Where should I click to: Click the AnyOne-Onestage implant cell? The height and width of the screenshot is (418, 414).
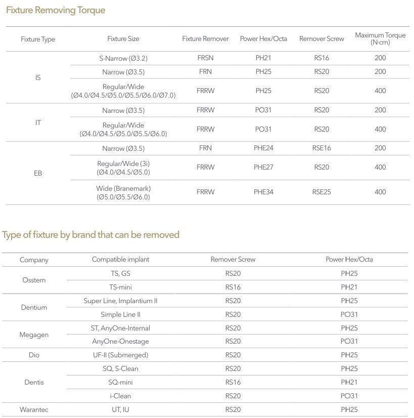[x=120, y=342]
